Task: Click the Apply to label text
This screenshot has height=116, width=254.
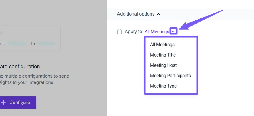Action: click(133, 32)
